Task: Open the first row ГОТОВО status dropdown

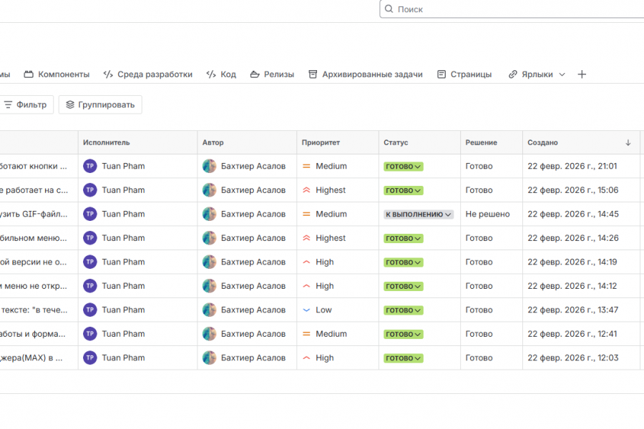Action: (404, 167)
